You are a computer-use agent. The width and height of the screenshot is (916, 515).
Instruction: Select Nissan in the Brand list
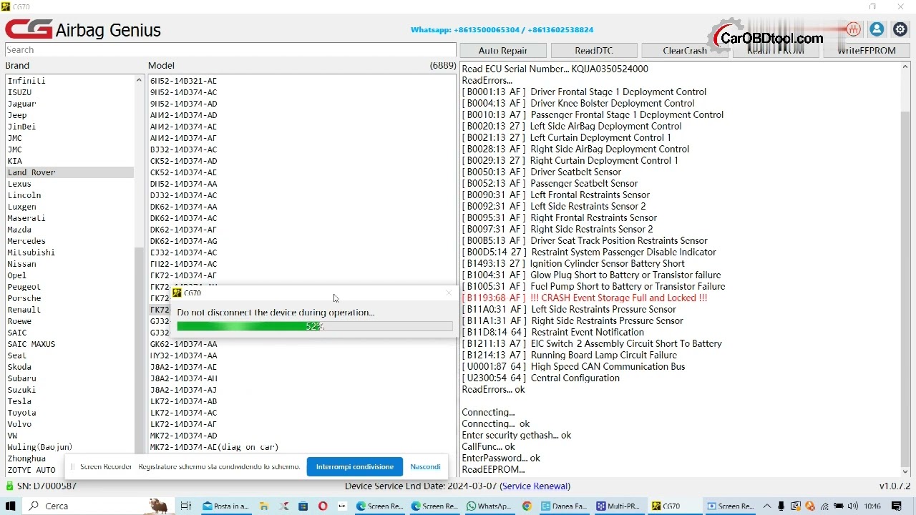tap(69, 264)
